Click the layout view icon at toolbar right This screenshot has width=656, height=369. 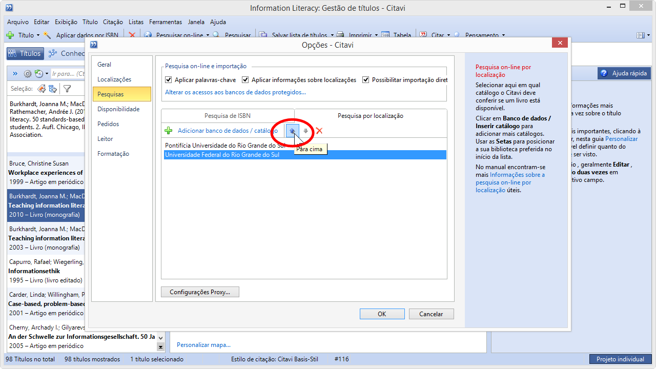(x=640, y=35)
